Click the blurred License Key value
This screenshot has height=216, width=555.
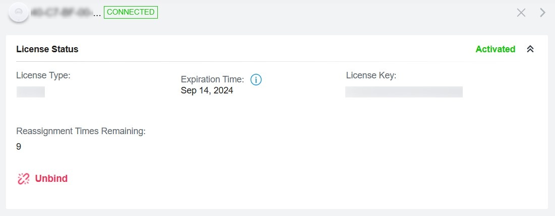[404, 91]
